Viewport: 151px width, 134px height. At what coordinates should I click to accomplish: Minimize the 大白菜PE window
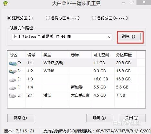point(124,3)
